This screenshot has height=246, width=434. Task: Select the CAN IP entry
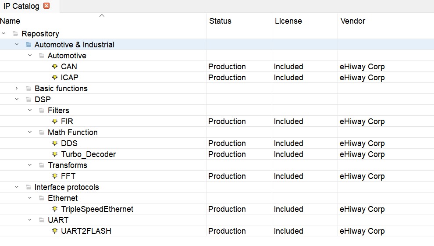point(69,67)
